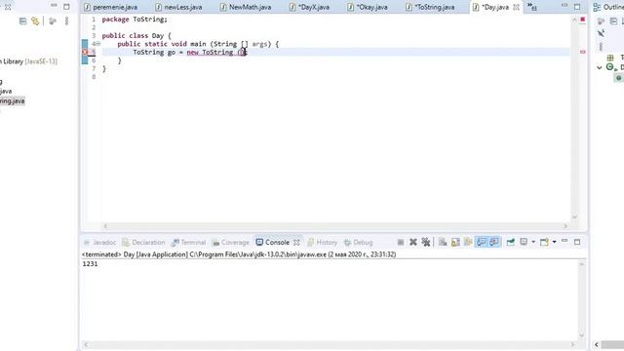
Task: Switch to newLess.java editor tab
Action: pyautogui.click(x=179, y=7)
